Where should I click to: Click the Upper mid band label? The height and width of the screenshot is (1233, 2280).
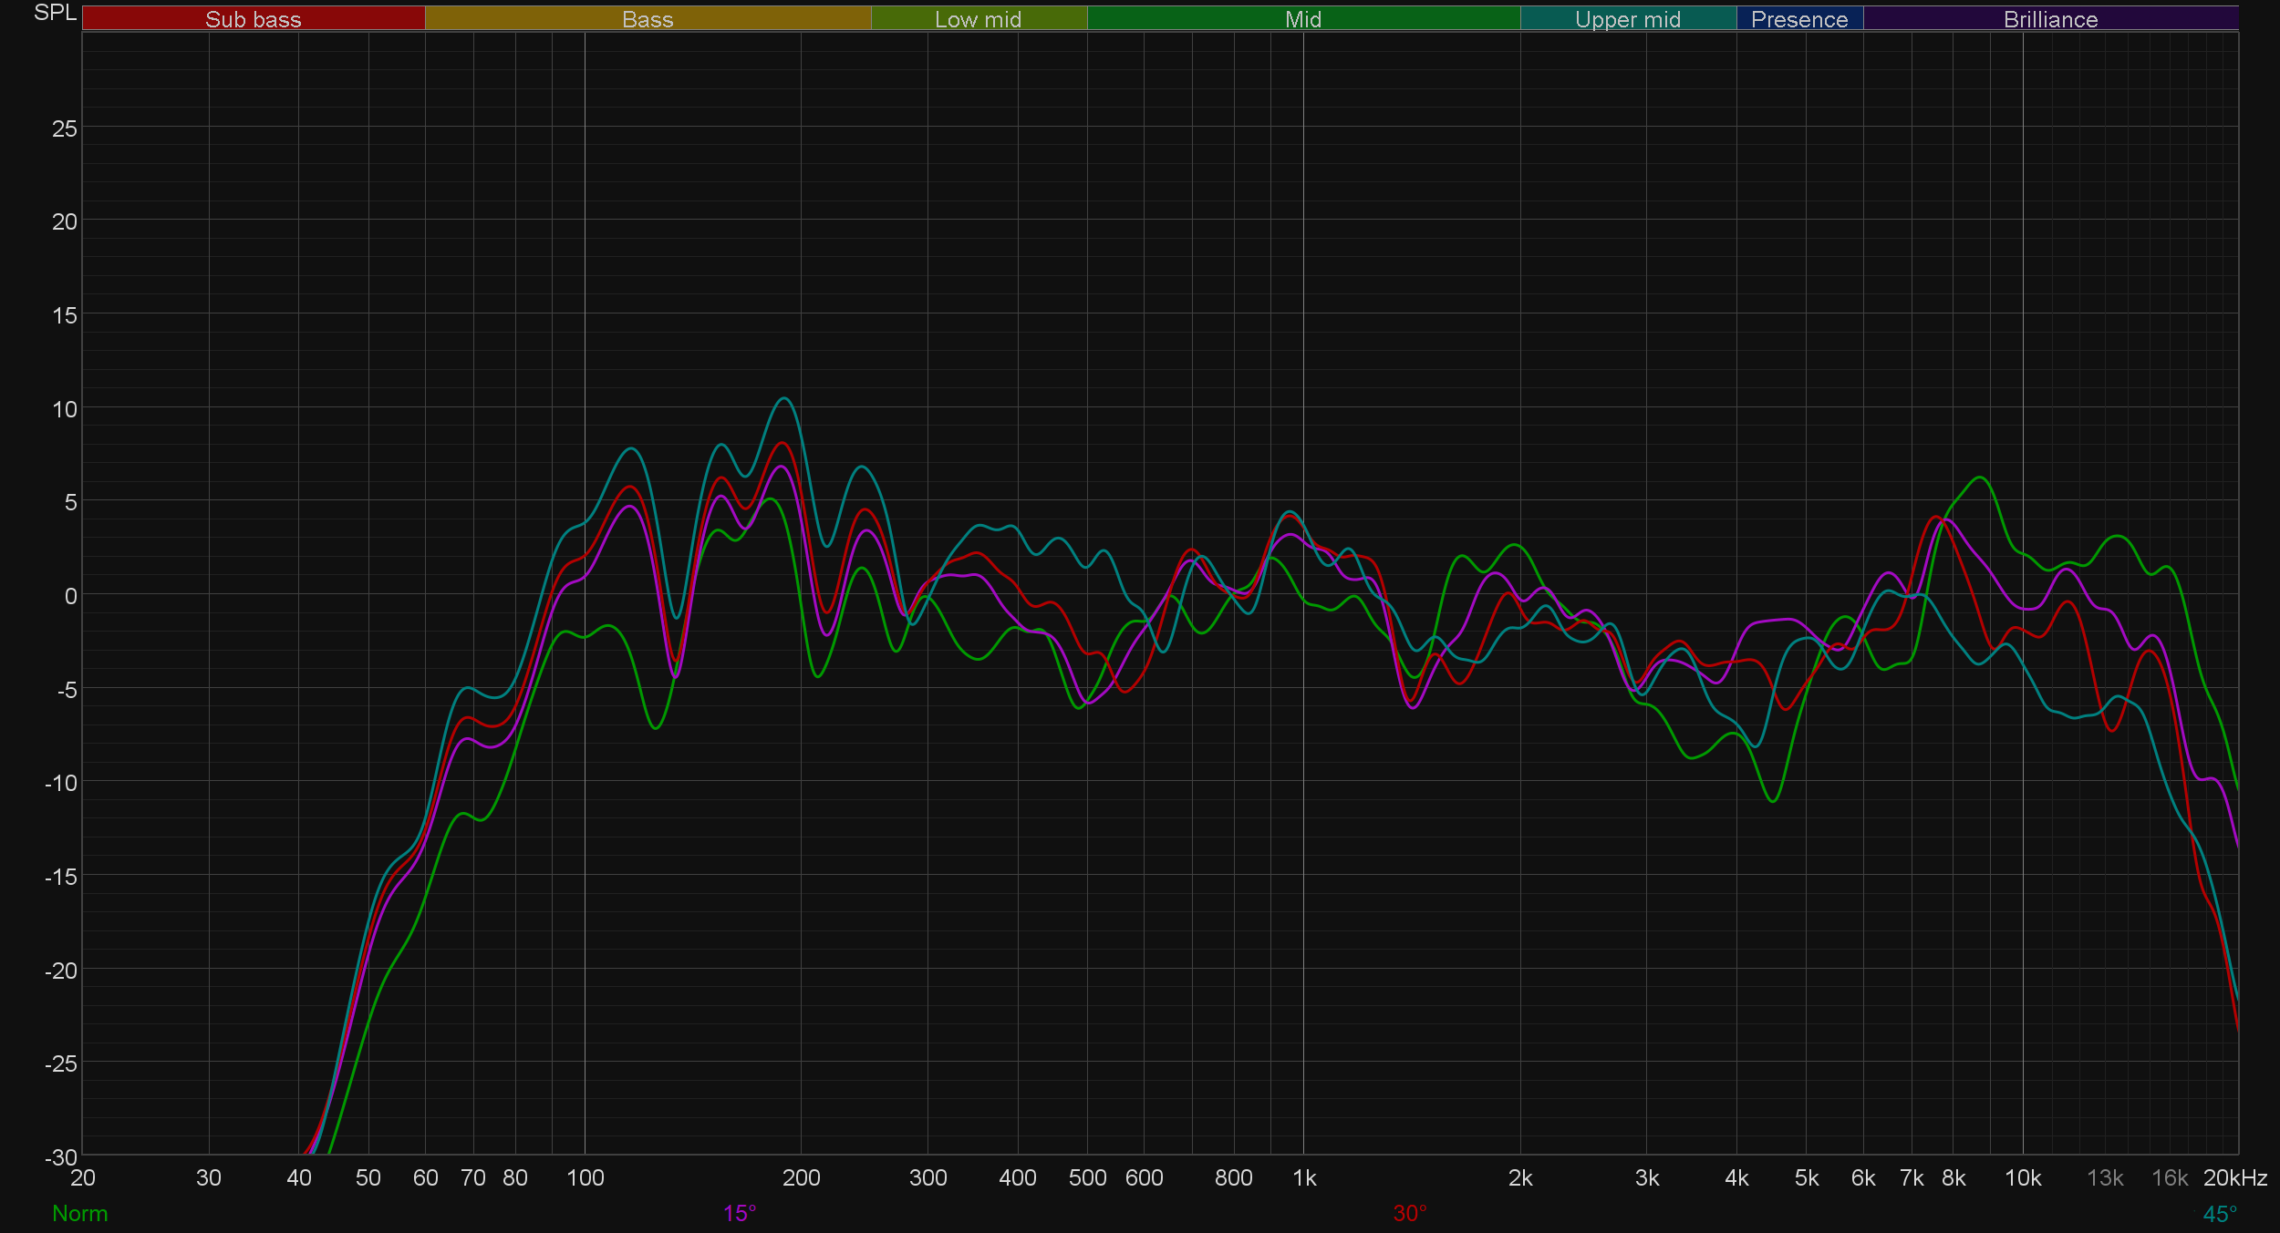tap(1627, 19)
